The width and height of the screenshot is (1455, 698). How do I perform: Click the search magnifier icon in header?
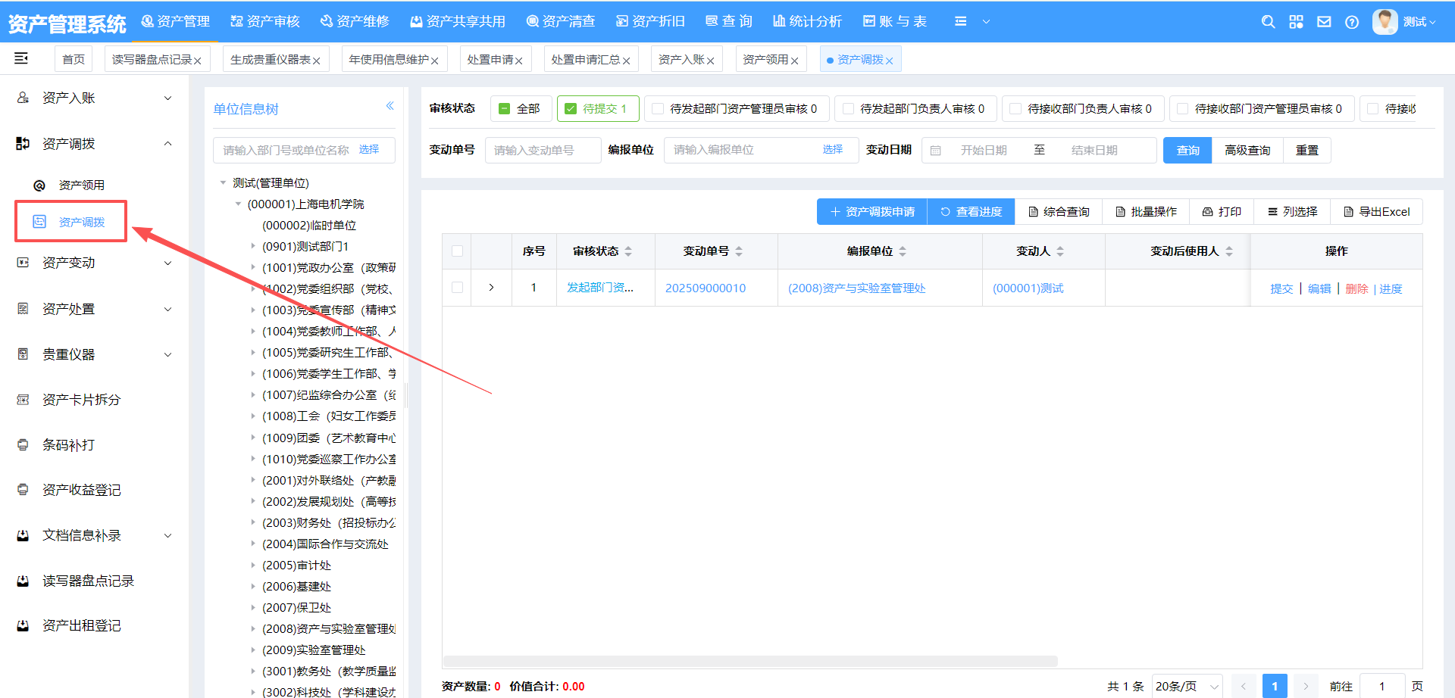click(x=1268, y=22)
